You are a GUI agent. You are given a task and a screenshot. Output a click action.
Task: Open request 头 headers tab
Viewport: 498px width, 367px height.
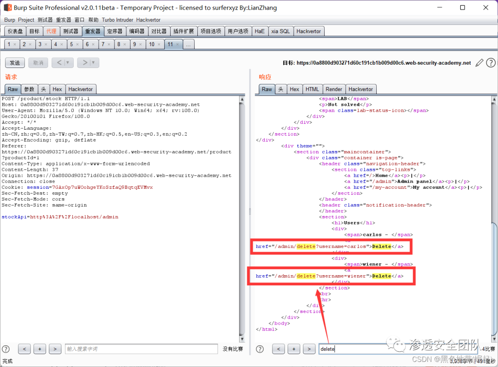tap(43, 89)
